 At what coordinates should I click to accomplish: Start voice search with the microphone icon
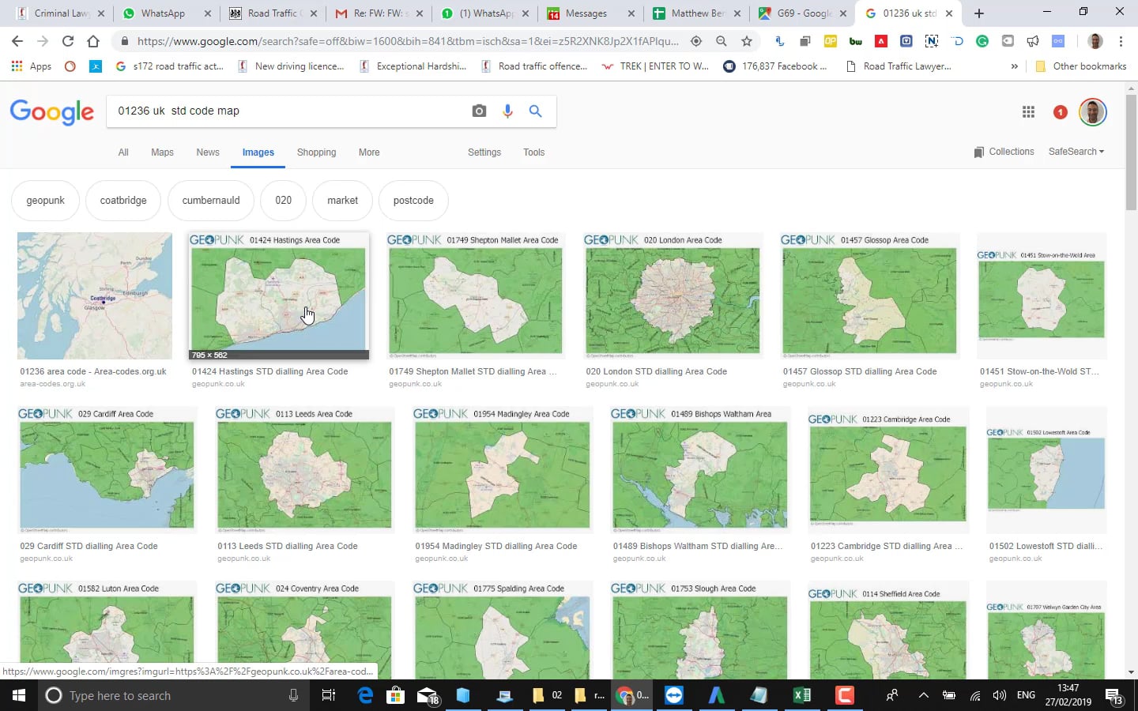click(x=507, y=111)
